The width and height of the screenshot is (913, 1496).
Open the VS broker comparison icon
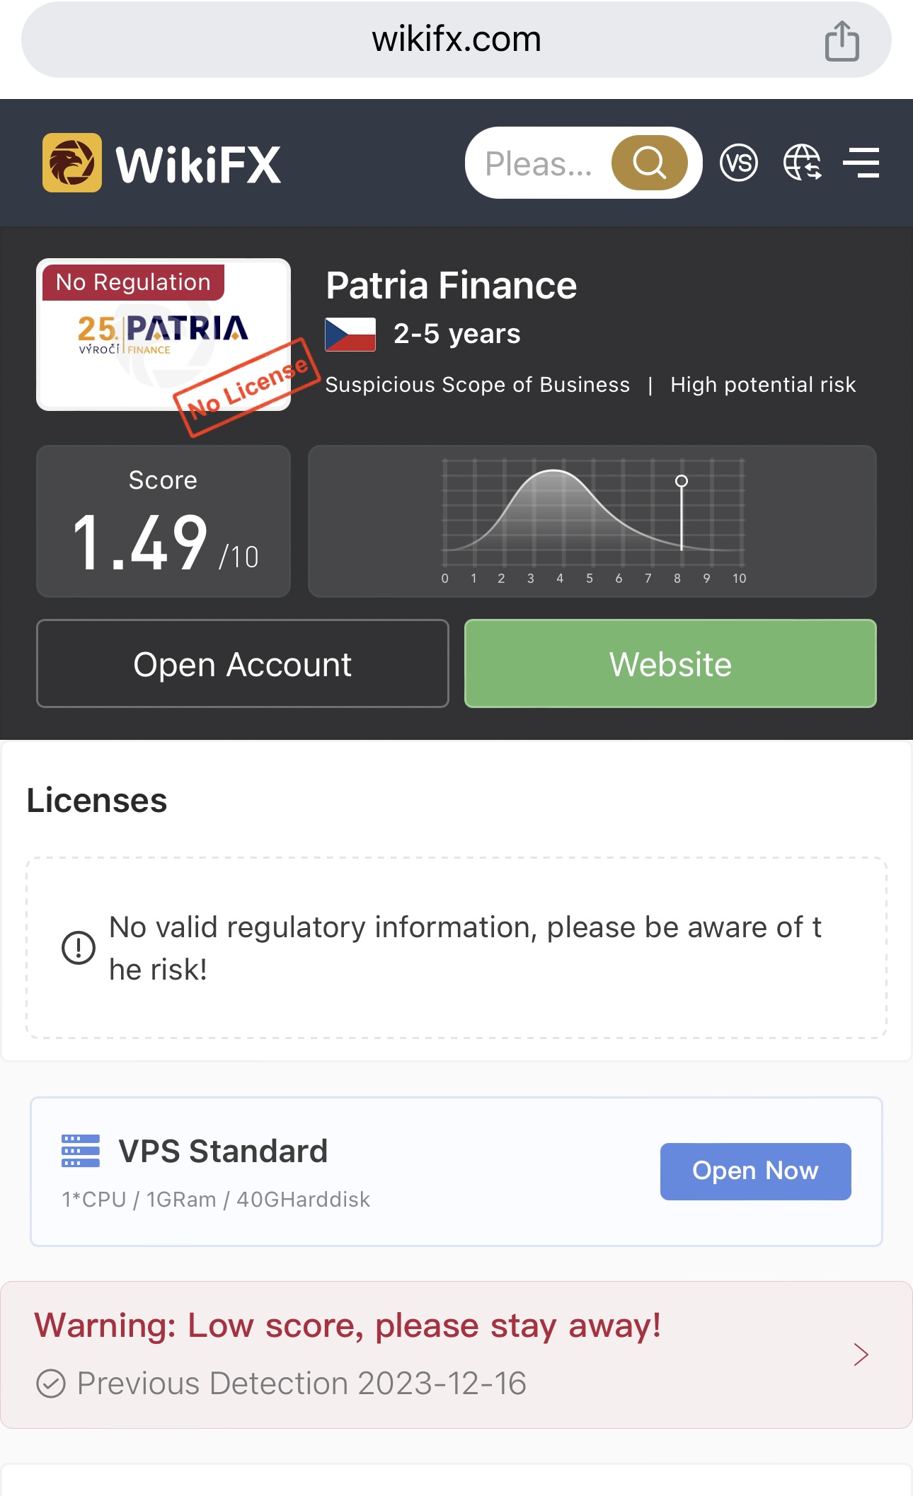click(x=738, y=163)
